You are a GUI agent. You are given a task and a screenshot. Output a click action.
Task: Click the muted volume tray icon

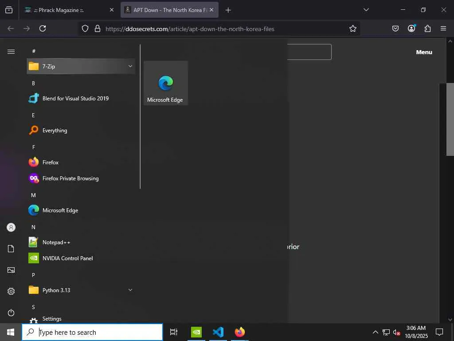click(397, 332)
